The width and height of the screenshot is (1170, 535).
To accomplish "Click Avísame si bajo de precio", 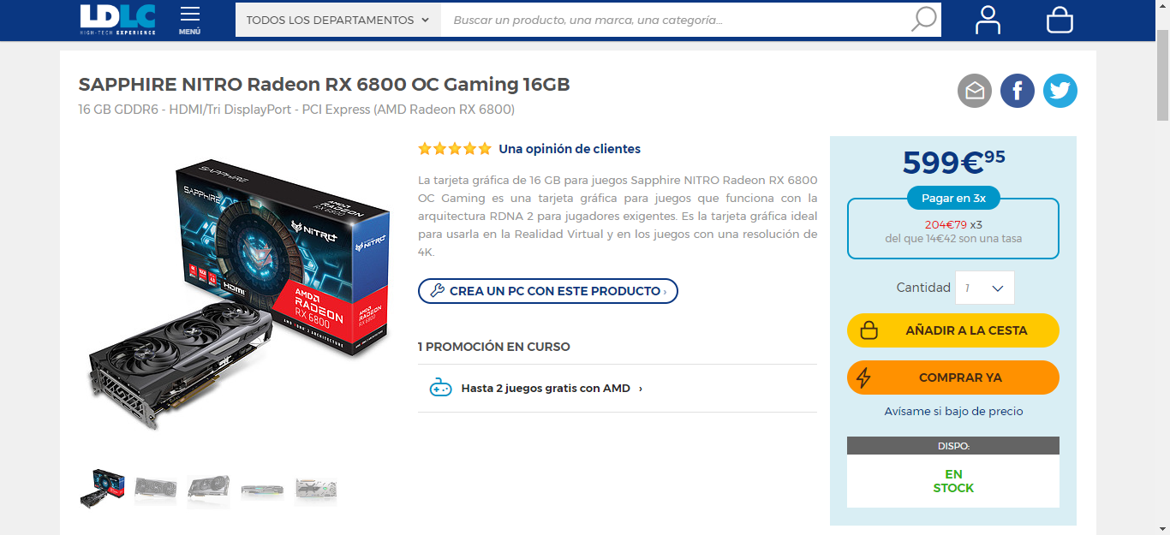I will coord(953,411).
